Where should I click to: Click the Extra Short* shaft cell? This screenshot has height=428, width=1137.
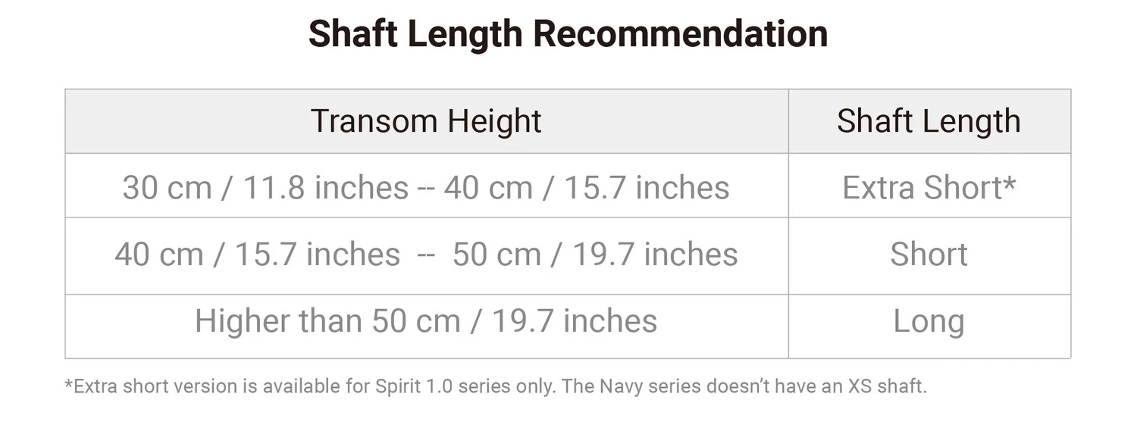click(x=928, y=188)
